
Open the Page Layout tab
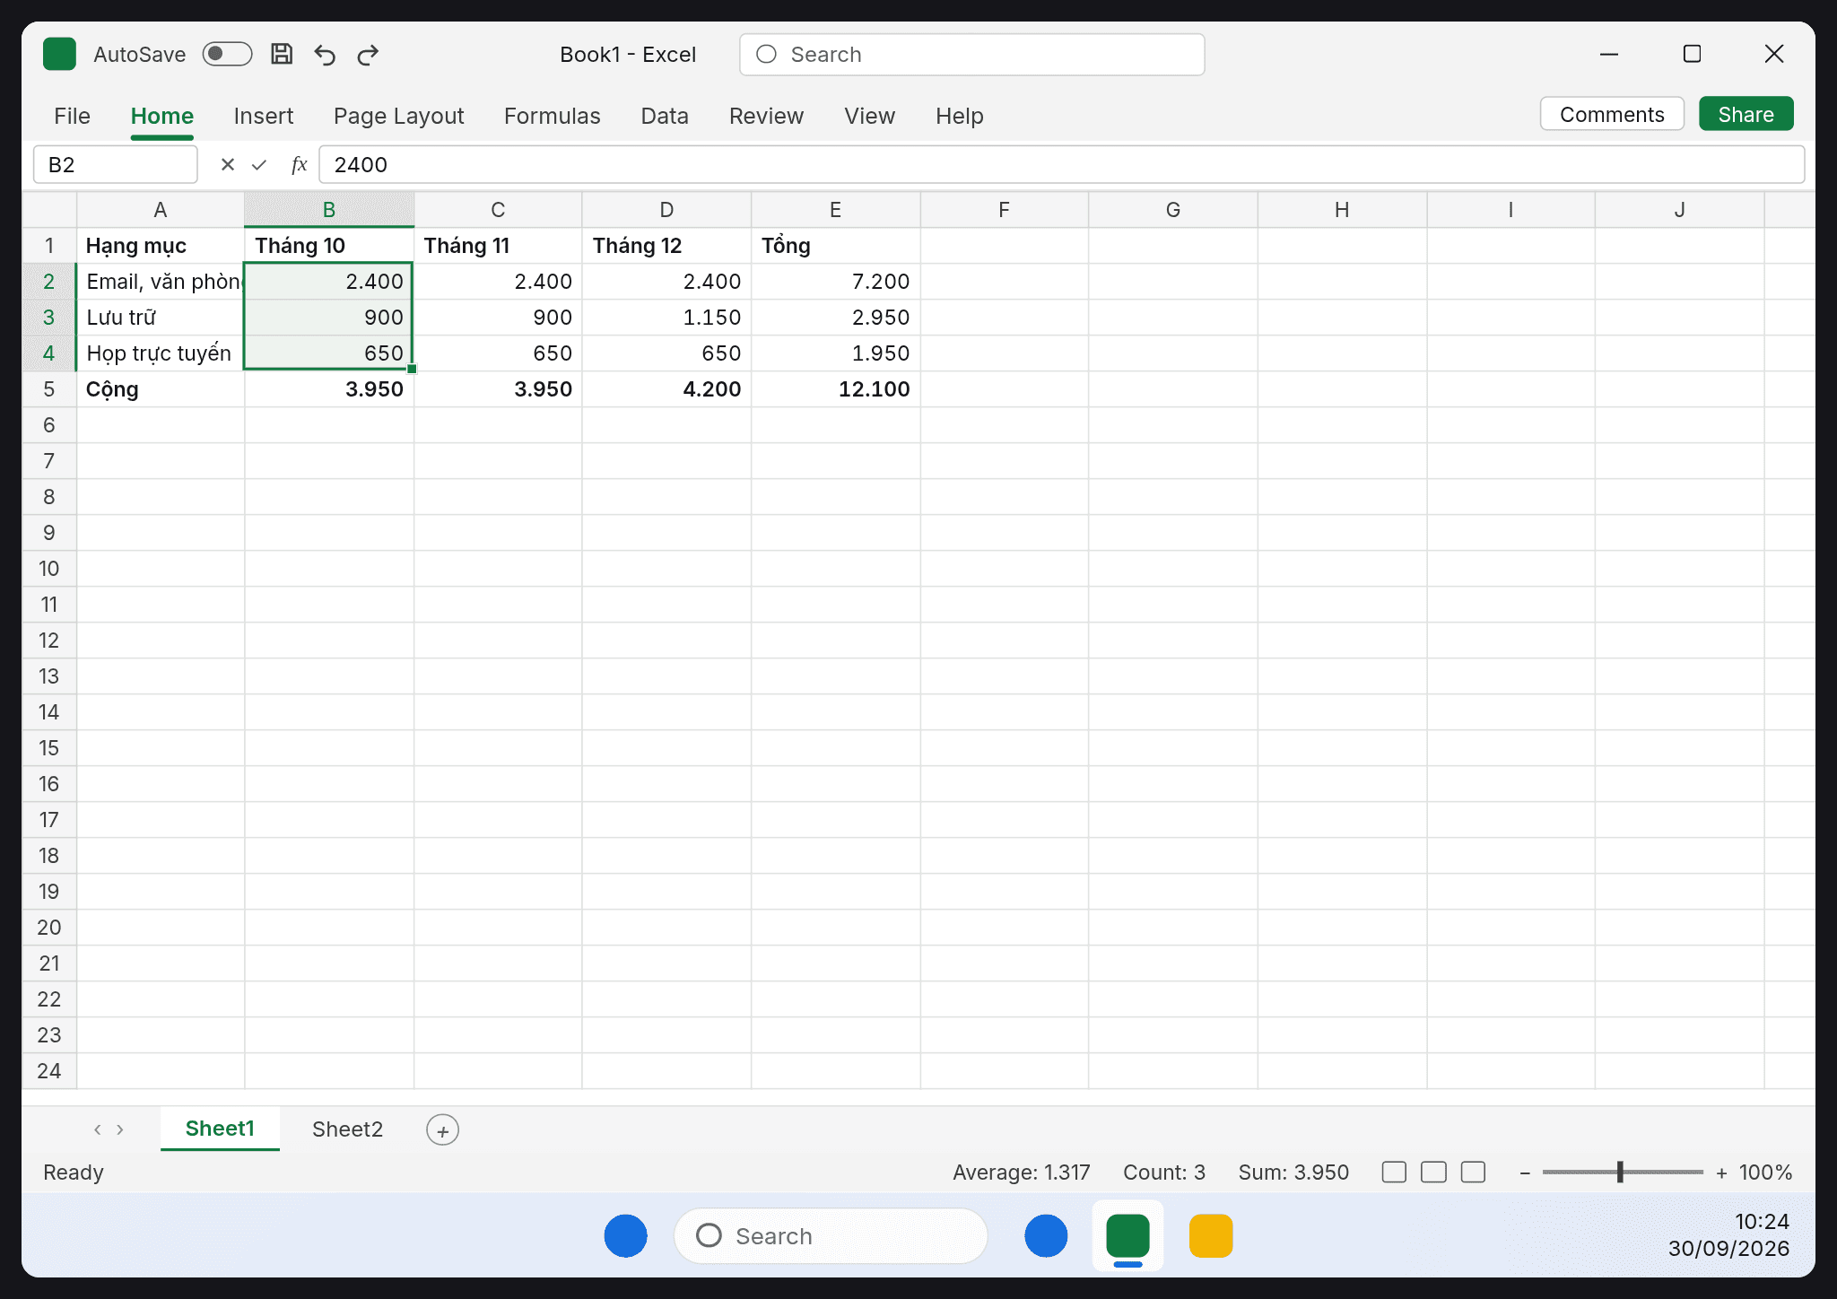[x=399, y=116]
